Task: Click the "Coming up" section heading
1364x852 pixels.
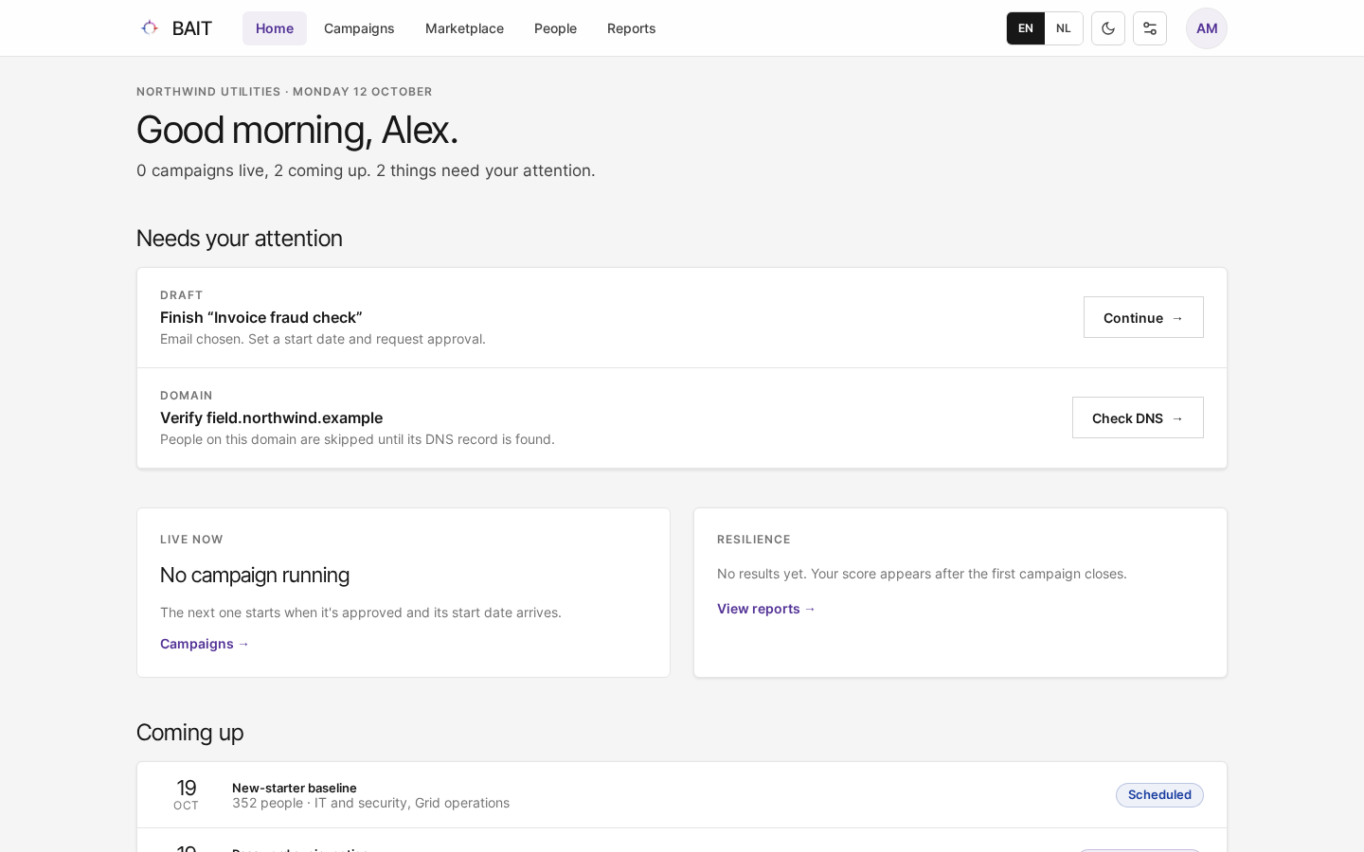Action: click(x=190, y=733)
